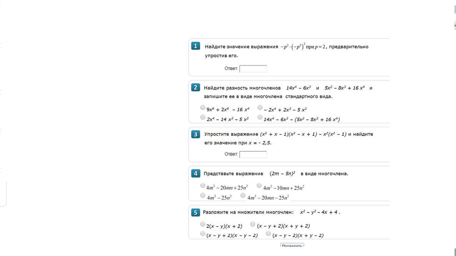Focus the answer field for question 1
This screenshot has width=456, height=256.
(253, 69)
